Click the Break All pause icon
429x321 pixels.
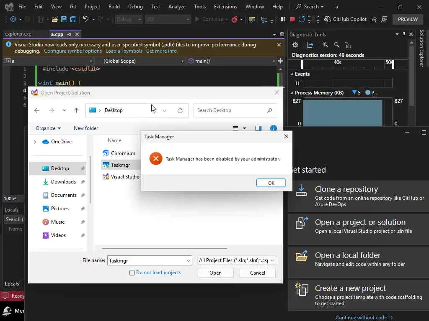click(283, 19)
